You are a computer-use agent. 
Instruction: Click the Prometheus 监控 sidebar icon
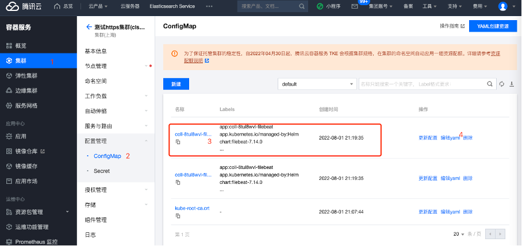pyautogui.click(x=9, y=242)
